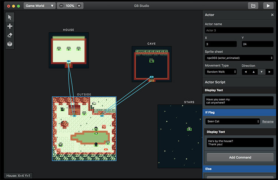This screenshot has width=278, height=180.
Task: Select the Stars scene
Action: pyautogui.click(x=180, y=136)
